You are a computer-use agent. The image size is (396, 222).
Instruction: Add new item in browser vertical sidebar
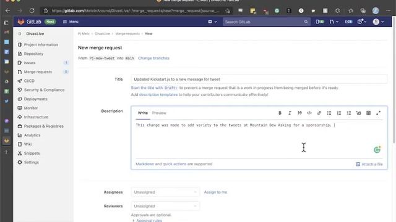[6, 152]
